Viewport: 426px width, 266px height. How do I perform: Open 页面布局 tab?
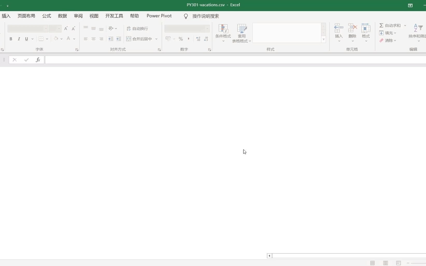click(x=26, y=16)
